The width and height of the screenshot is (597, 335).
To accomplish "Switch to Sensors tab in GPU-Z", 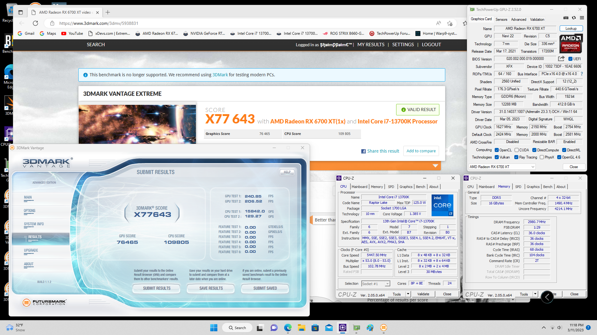I will point(501,20).
